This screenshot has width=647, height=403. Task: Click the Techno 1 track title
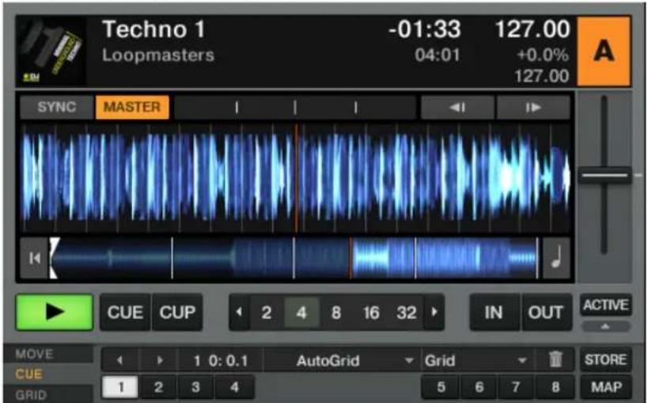pyautogui.click(x=153, y=30)
